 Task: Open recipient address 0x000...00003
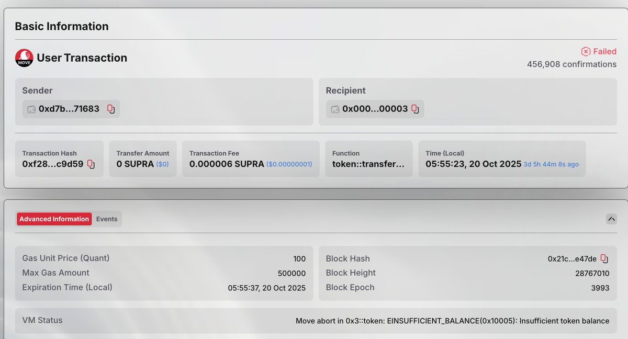click(375, 109)
